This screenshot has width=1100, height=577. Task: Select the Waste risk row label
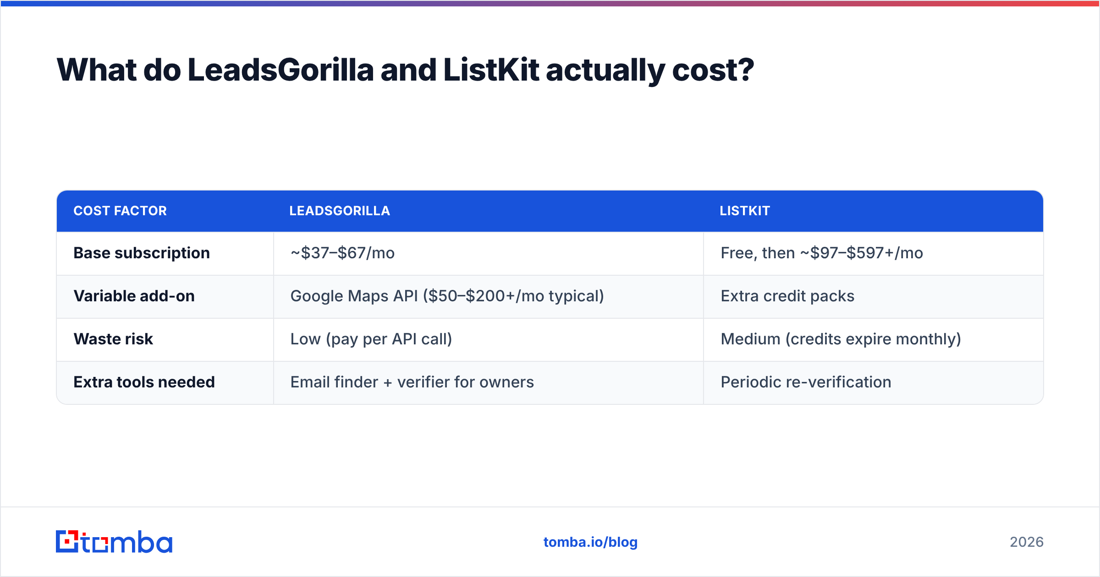click(113, 339)
